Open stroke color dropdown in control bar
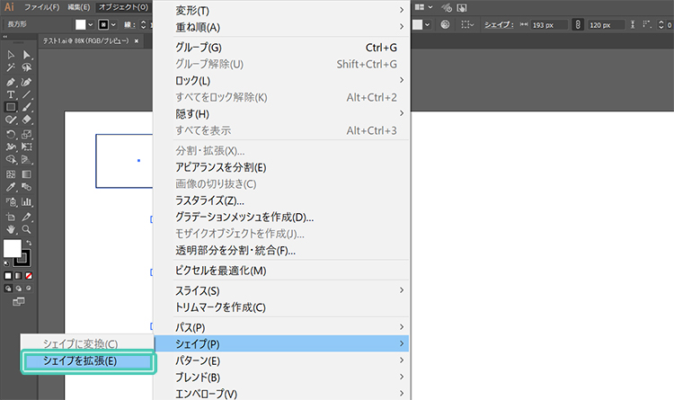 tap(113, 25)
